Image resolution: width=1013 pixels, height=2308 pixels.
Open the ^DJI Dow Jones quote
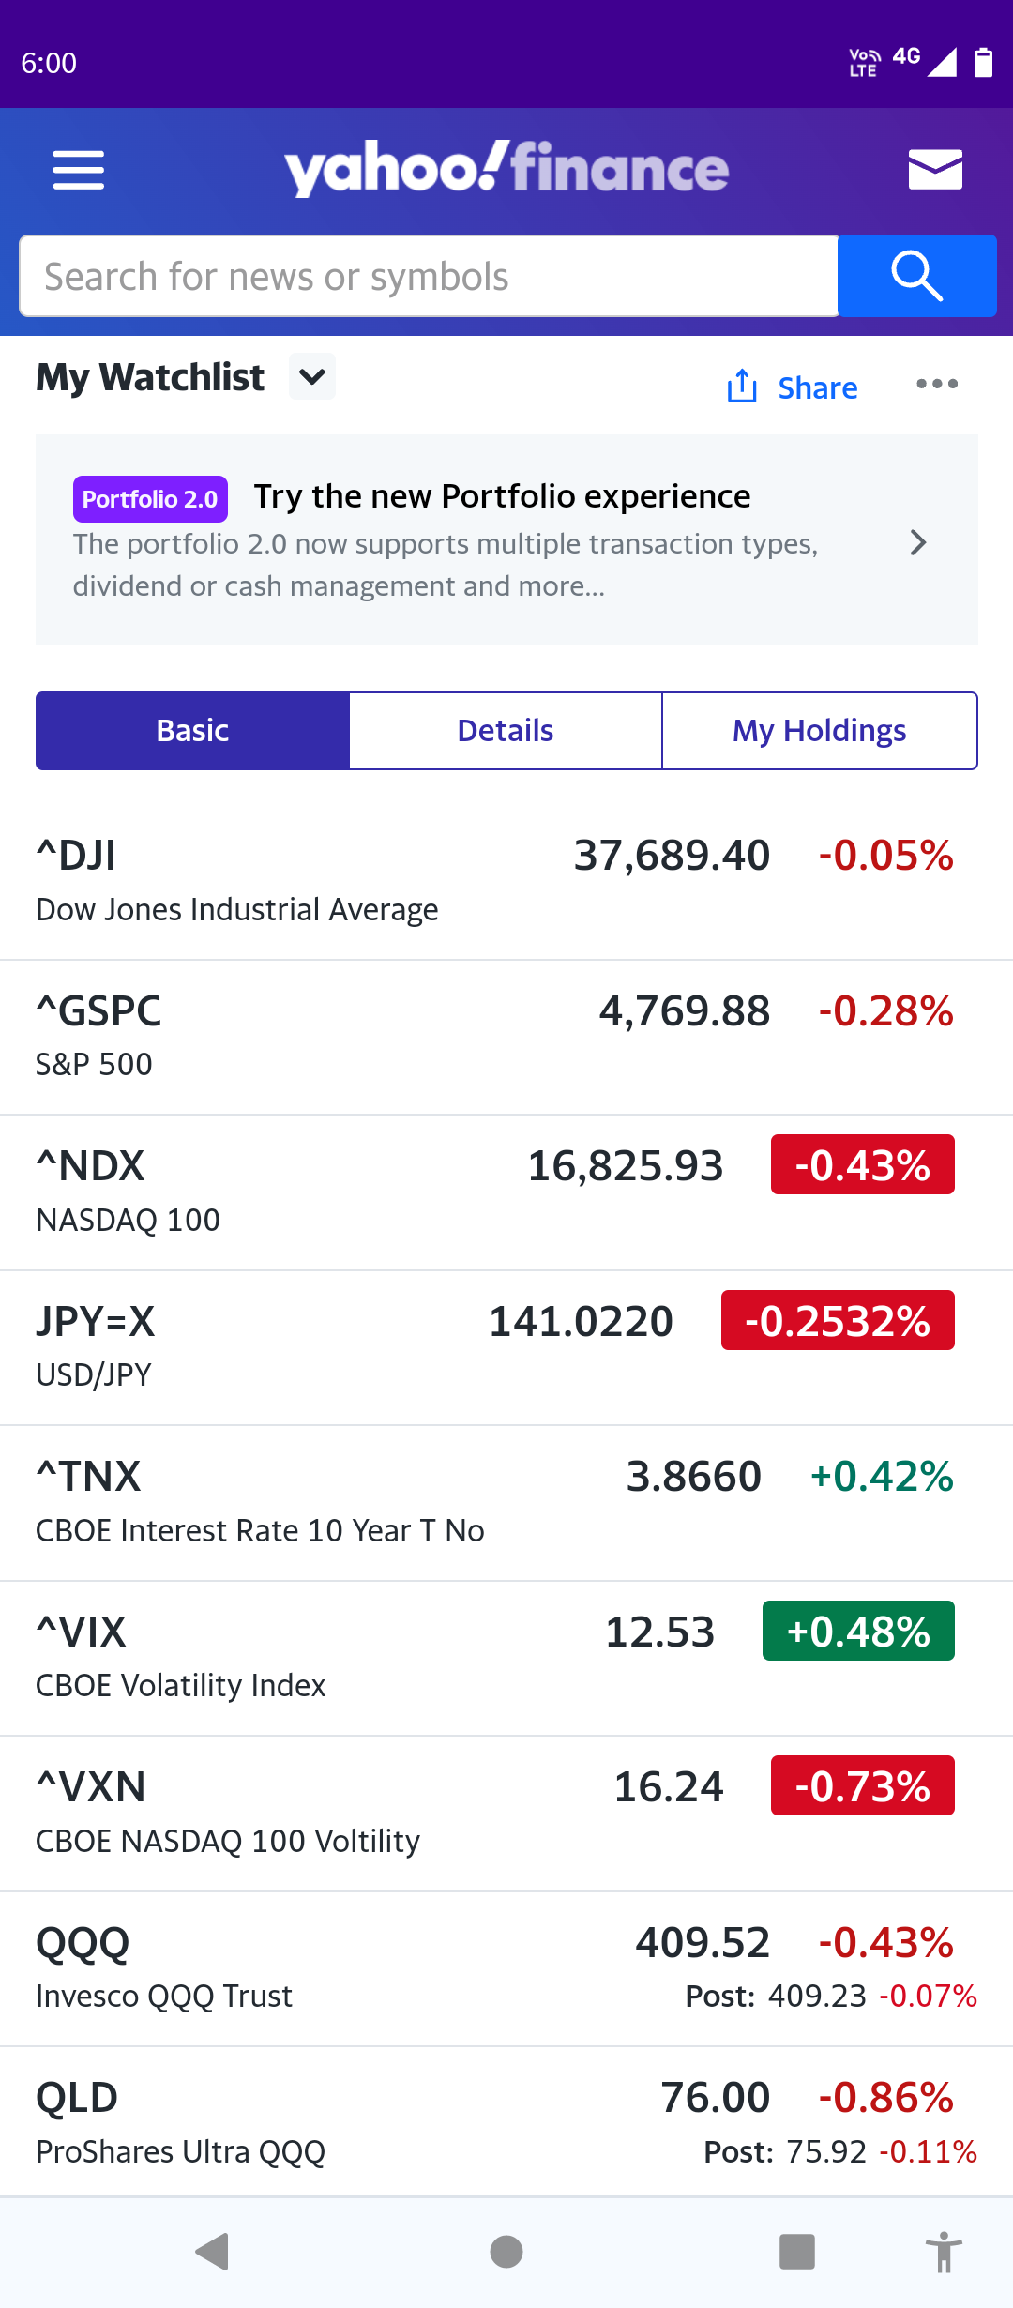coord(236,881)
